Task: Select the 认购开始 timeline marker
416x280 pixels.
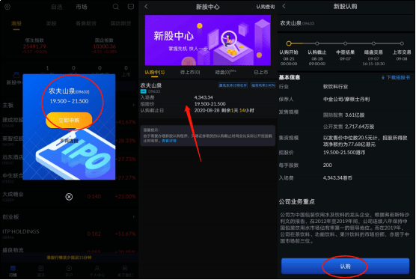Action: [289, 43]
